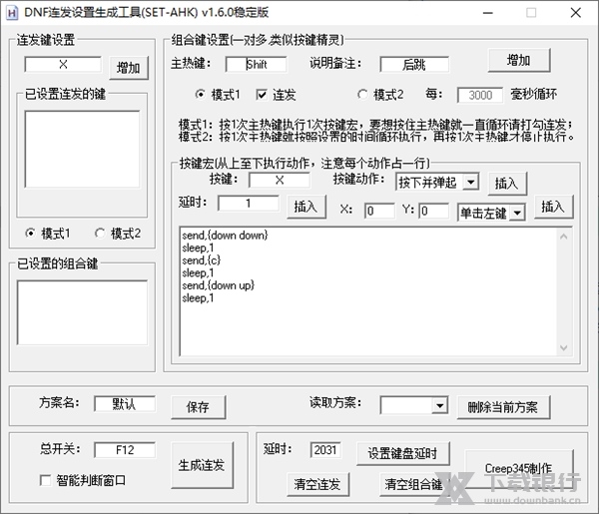
Task: Click 插入 button next to 单击左键
Action: (x=553, y=207)
